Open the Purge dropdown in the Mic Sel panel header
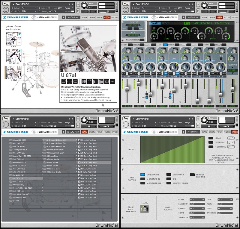Image resolution: width=240 pixels, height=229 pixels. 69,8
